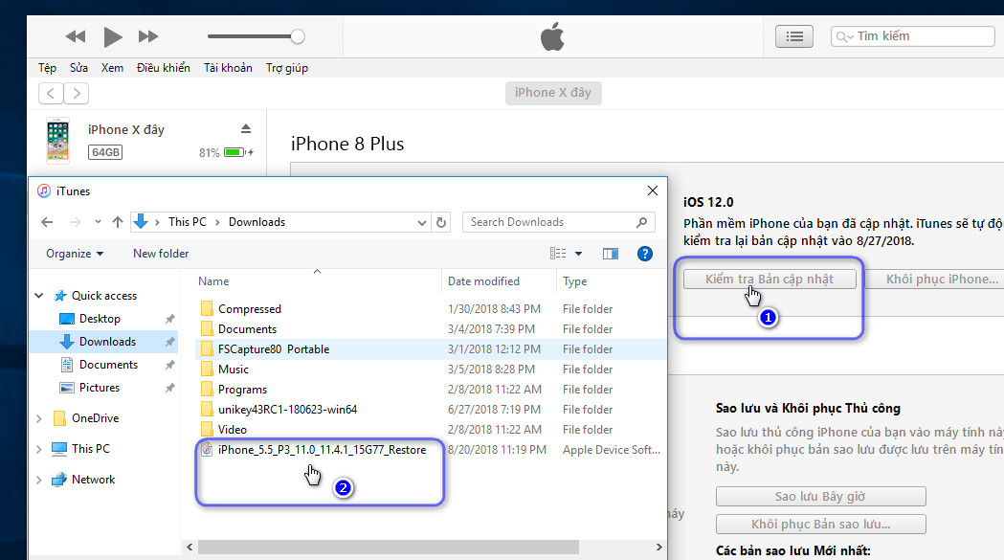Toggle the preview pane icon
The height and width of the screenshot is (560, 1004).
[x=611, y=254]
